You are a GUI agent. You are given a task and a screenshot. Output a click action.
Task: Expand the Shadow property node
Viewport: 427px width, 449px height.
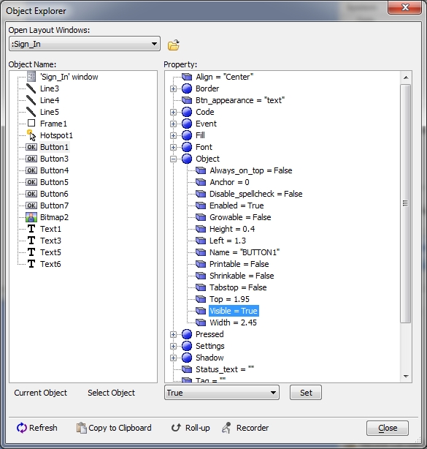click(173, 358)
